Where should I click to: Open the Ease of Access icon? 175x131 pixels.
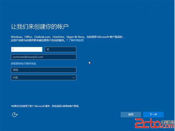click(15, 115)
